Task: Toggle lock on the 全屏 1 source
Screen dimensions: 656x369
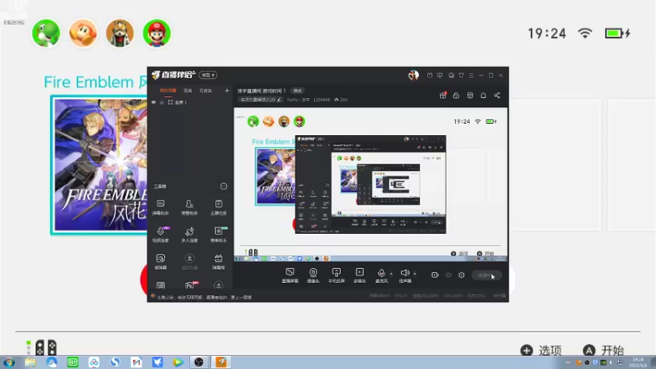Action: click(x=162, y=102)
